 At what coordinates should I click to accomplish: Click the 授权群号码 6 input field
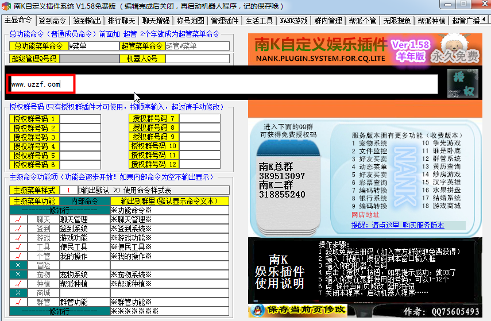(80, 164)
